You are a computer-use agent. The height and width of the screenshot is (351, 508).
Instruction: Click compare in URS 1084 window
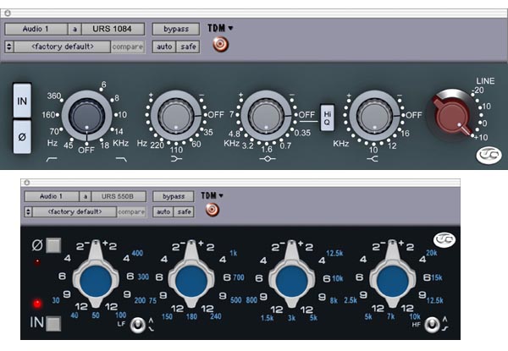pyautogui.click(x=127, y=47)
